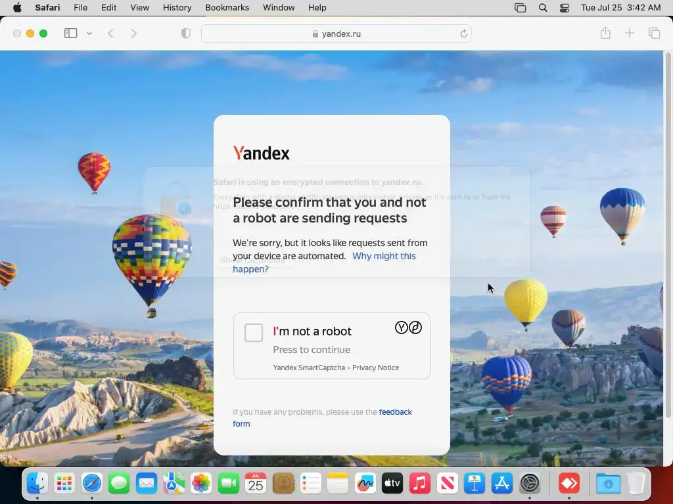Click the page's vertical scrollbar
This screenshot has width=673, height=504.
668,235
